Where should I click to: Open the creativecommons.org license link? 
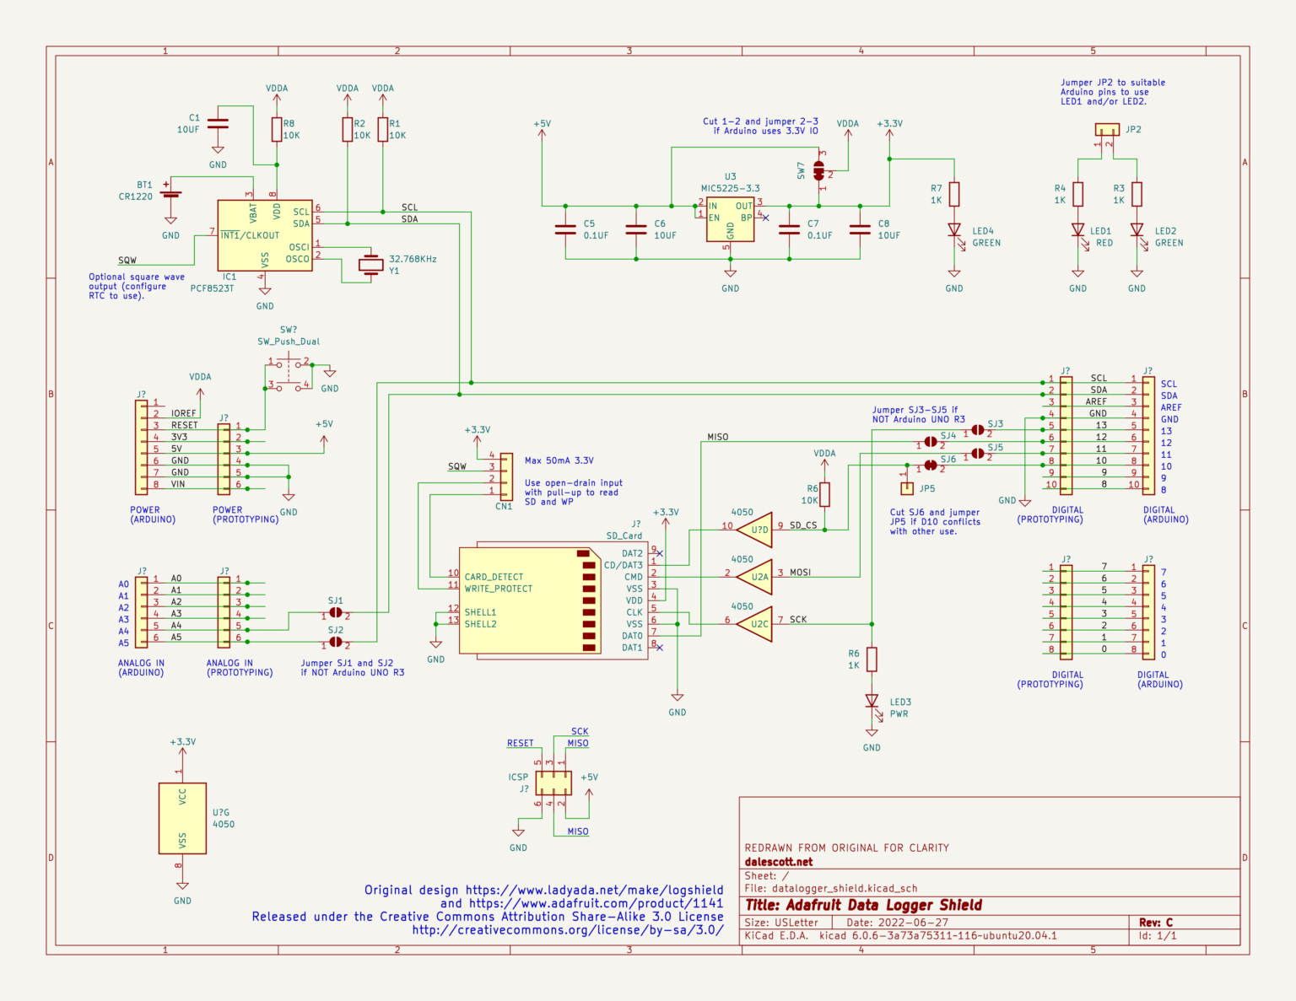pyautogui.click(x=566, y=929)
